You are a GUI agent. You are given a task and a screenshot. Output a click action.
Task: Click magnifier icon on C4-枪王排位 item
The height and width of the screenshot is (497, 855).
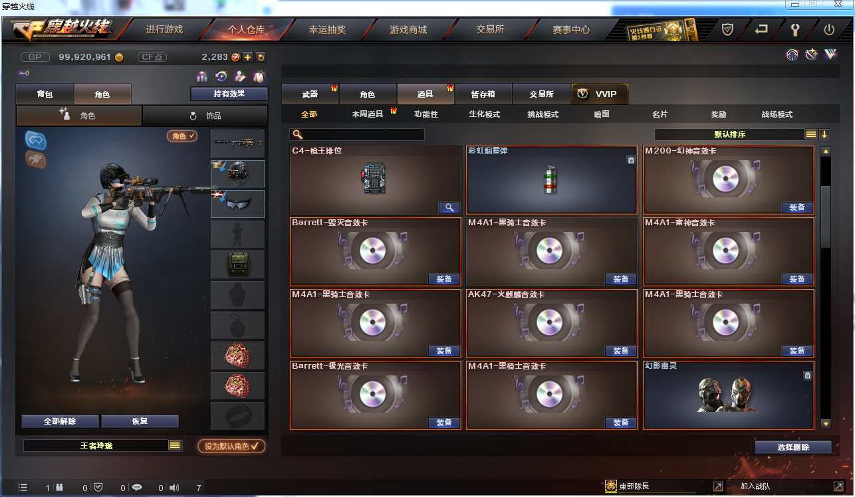(x=449, y=207)
